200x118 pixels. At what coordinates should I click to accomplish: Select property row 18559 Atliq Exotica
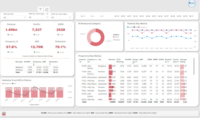tap(133, 77)
